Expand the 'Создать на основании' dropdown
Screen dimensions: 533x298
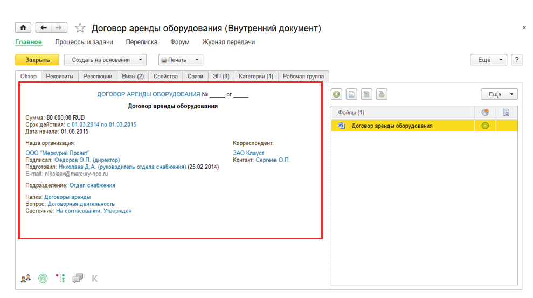point(105,60)
